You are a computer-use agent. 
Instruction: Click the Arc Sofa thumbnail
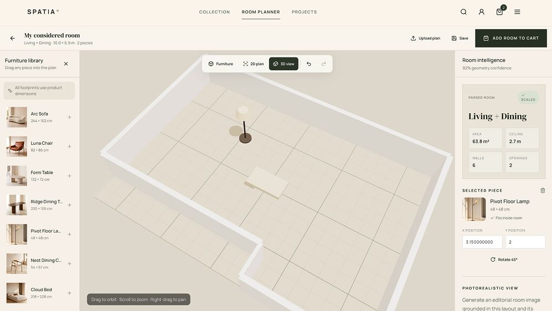click(x=17, y=117)
